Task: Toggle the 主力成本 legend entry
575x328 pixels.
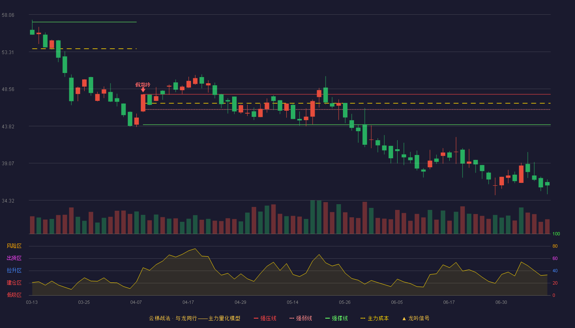Action: coord(375,318)
